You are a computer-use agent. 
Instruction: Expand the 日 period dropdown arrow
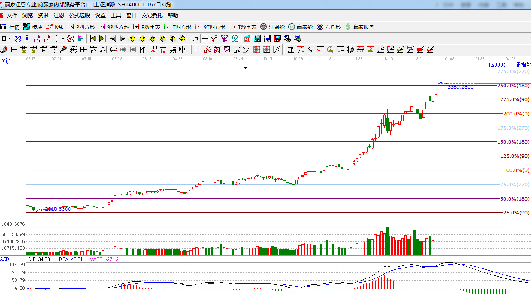[x=9, y=38]
